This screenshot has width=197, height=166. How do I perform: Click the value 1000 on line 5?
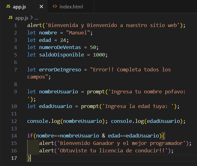tap(99, 55)
